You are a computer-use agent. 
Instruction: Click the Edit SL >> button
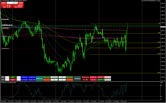point(101,77)
